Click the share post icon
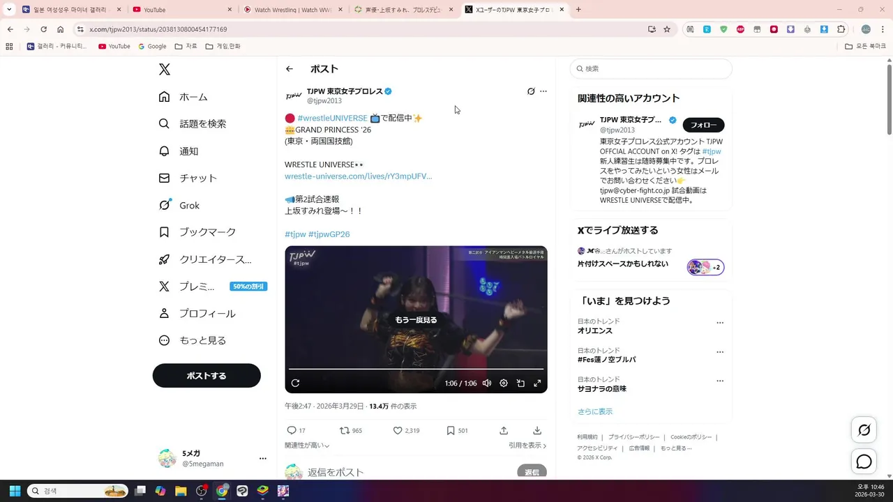This screenshot has width=893, height=502. point(504,431)
